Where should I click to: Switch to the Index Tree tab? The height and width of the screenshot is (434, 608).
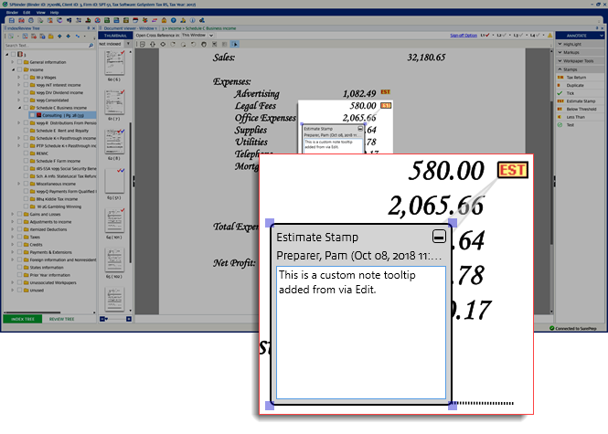click(23, 319)
